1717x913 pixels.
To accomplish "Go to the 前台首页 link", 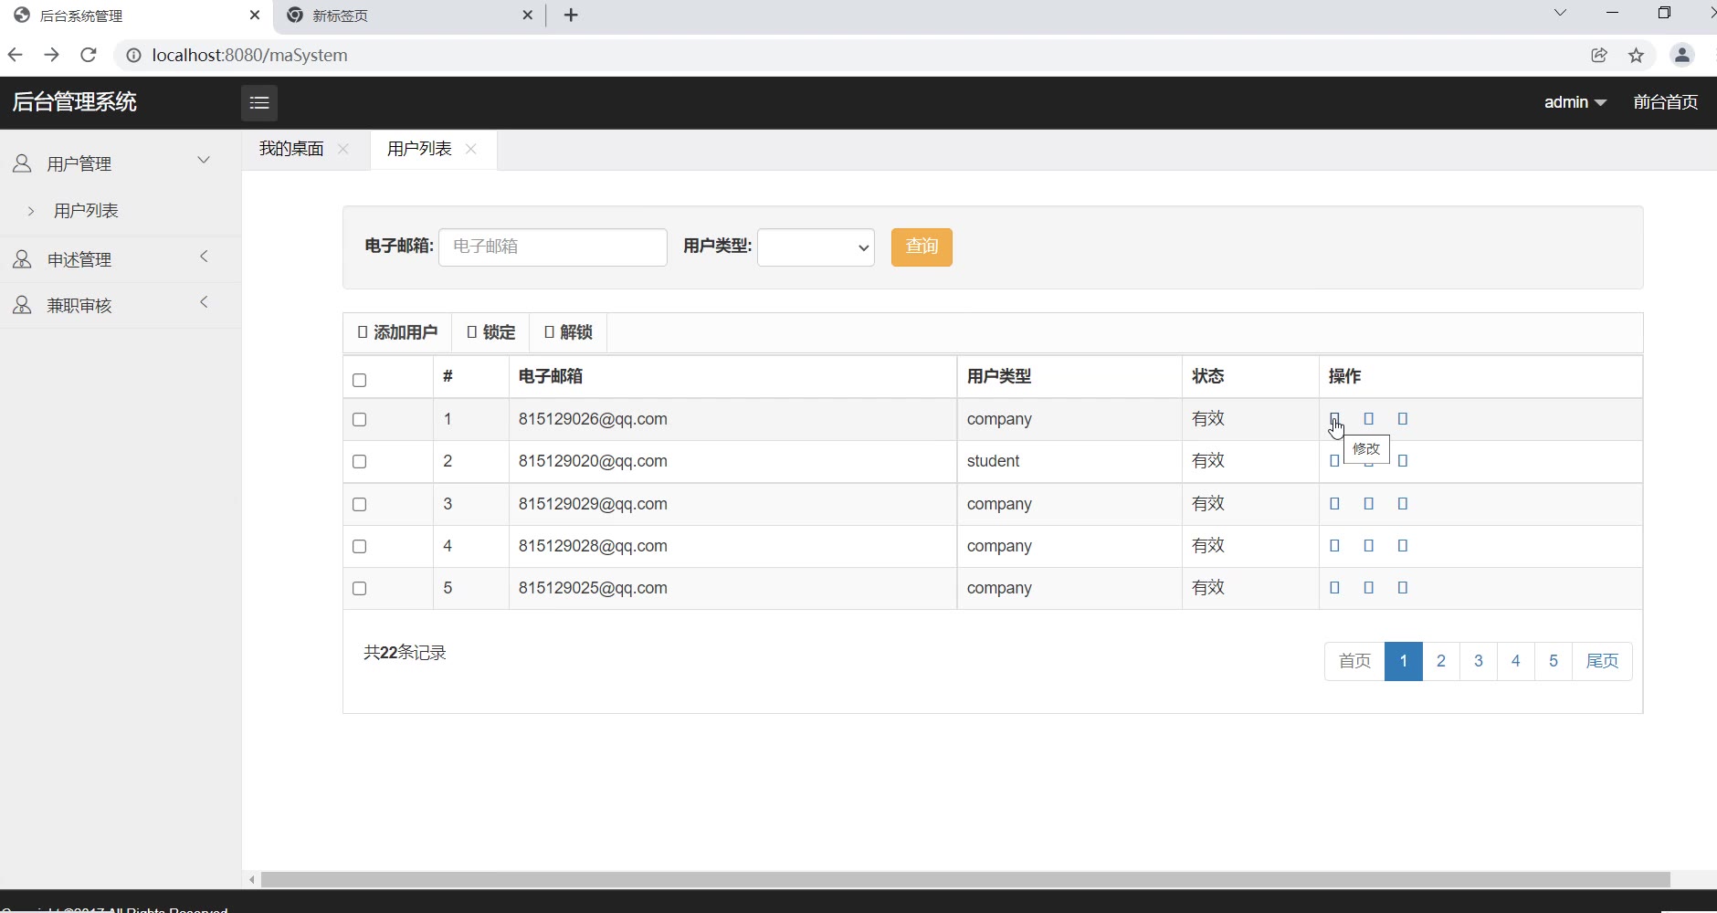I will click(1666, 102).
